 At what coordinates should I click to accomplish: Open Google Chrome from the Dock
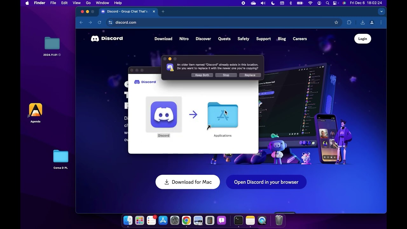pos(186,220)
